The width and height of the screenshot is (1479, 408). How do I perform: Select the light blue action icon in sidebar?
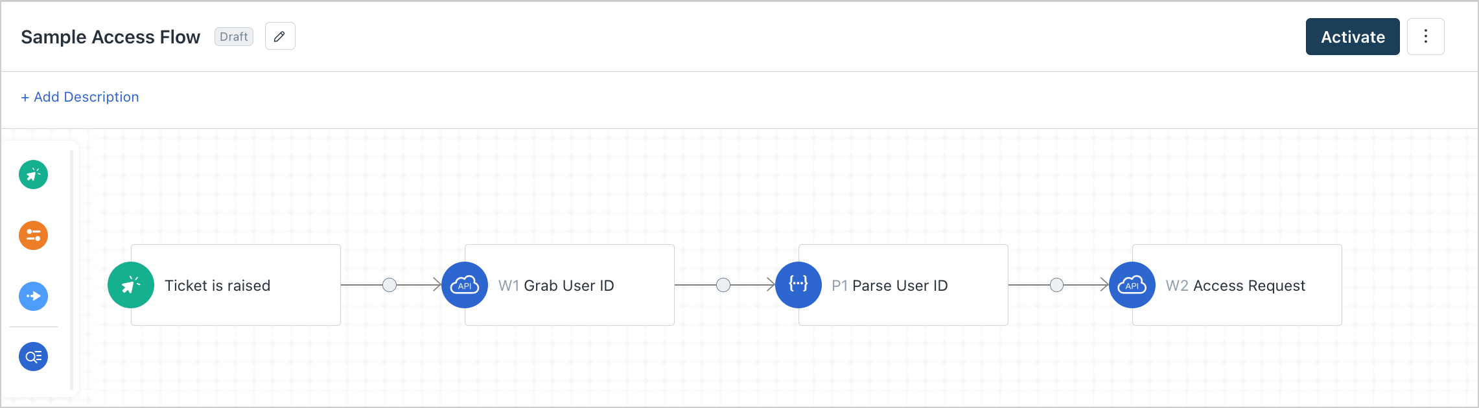(34, 296)
